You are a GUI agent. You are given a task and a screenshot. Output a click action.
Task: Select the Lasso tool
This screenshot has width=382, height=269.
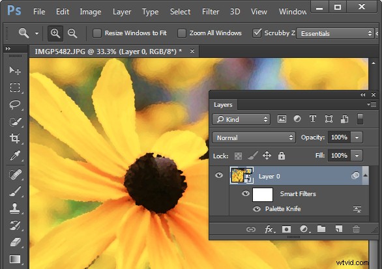click(15, 104)
